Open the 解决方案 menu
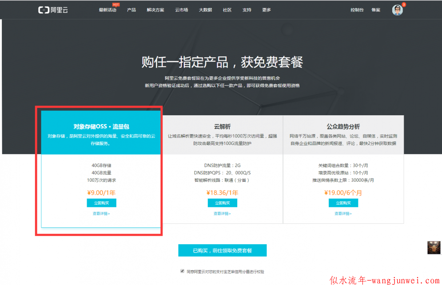Image resolution: width=442 pixels, height=285 pixels. [x=155, y=10]
